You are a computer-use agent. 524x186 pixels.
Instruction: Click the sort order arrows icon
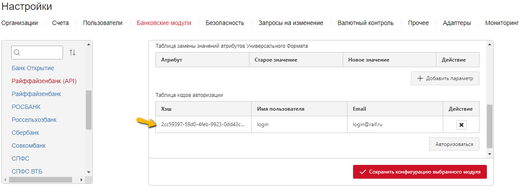tap(73, 53)
